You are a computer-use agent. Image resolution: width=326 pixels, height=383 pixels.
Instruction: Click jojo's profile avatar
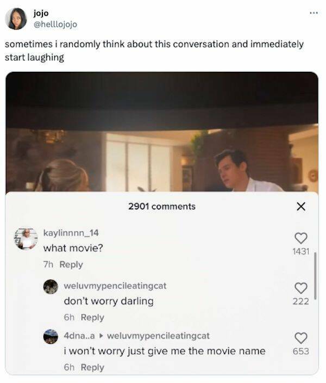click(16, 18)
